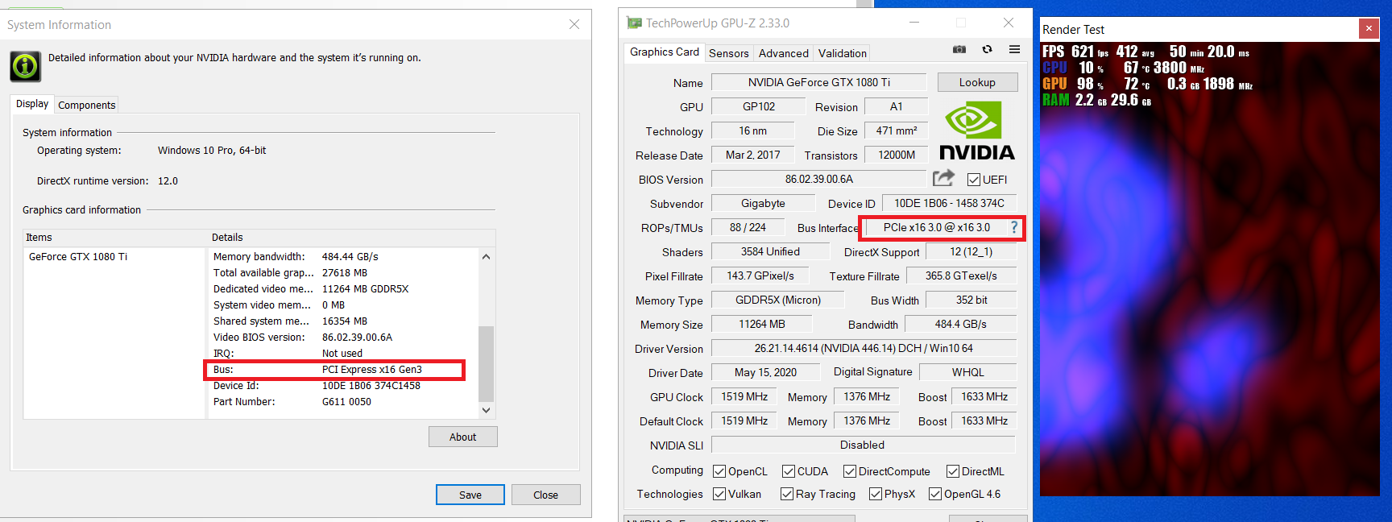
Task: Click the question mark beside Bus Interface
Action: point(1014,228)
